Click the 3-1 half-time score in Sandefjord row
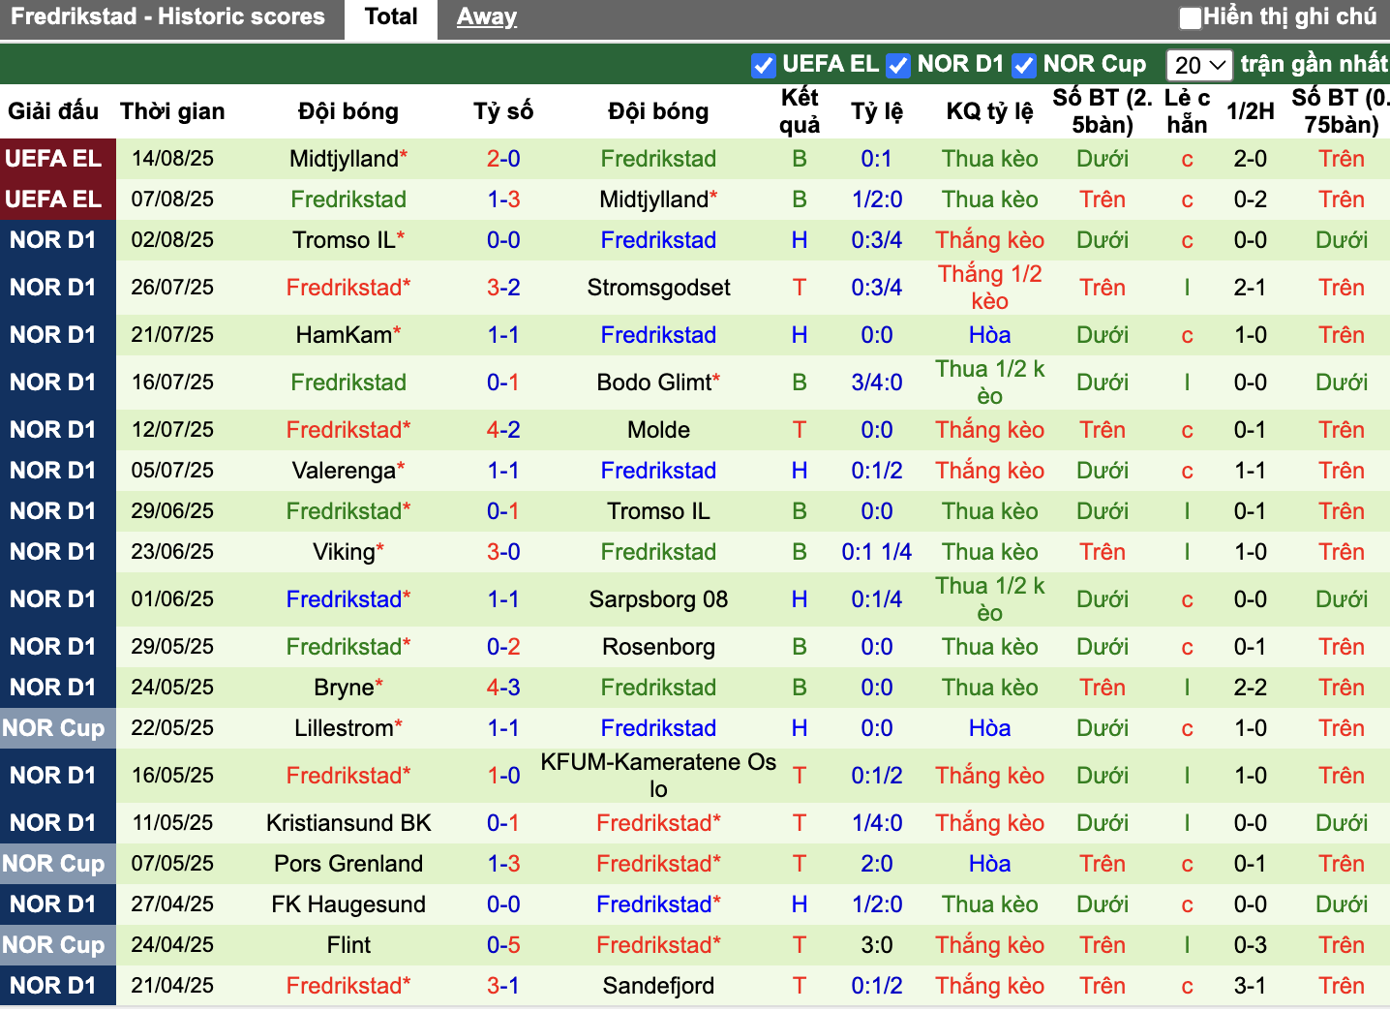 pos(1250,986)
